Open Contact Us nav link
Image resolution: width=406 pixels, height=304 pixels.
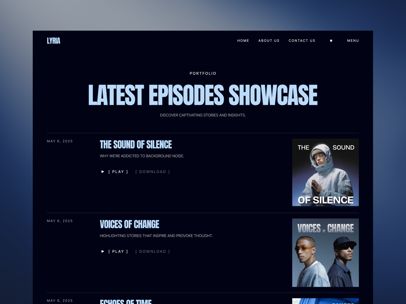302,41
